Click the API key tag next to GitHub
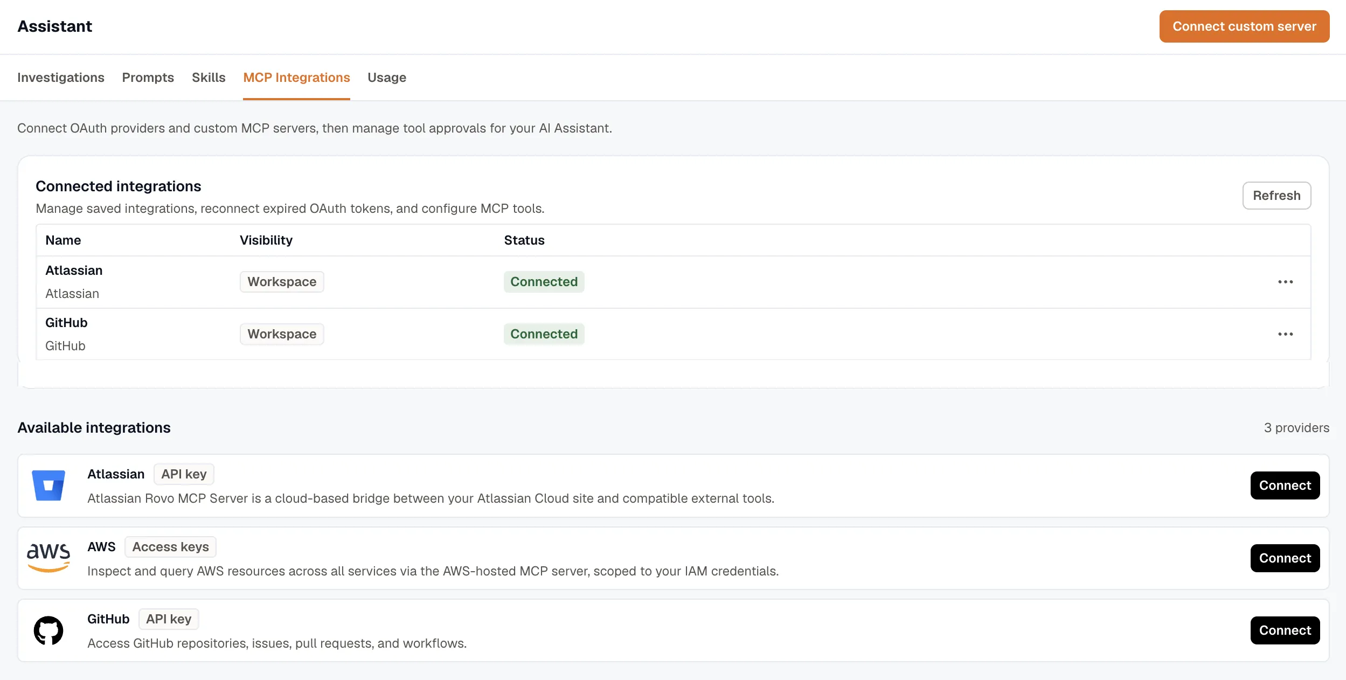The height and width of the screenshot is (680, 1346). pos(169,619)
